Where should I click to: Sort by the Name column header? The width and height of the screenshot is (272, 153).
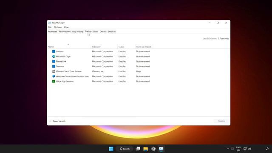(x=69, y=47)
